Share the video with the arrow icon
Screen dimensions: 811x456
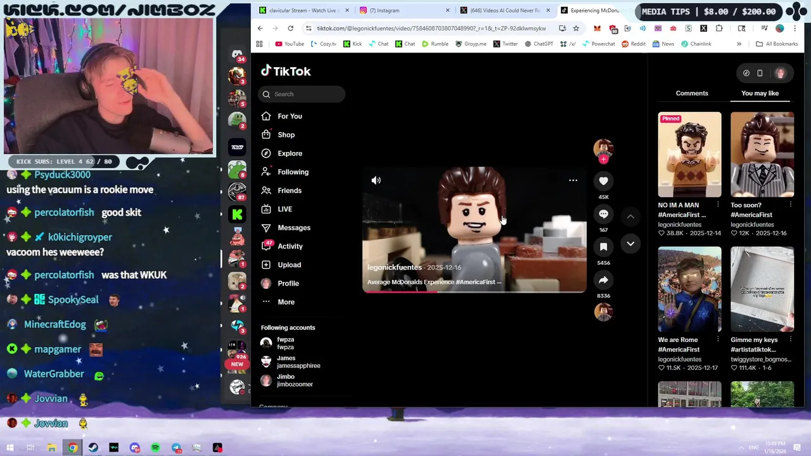[x=603, y=280]
